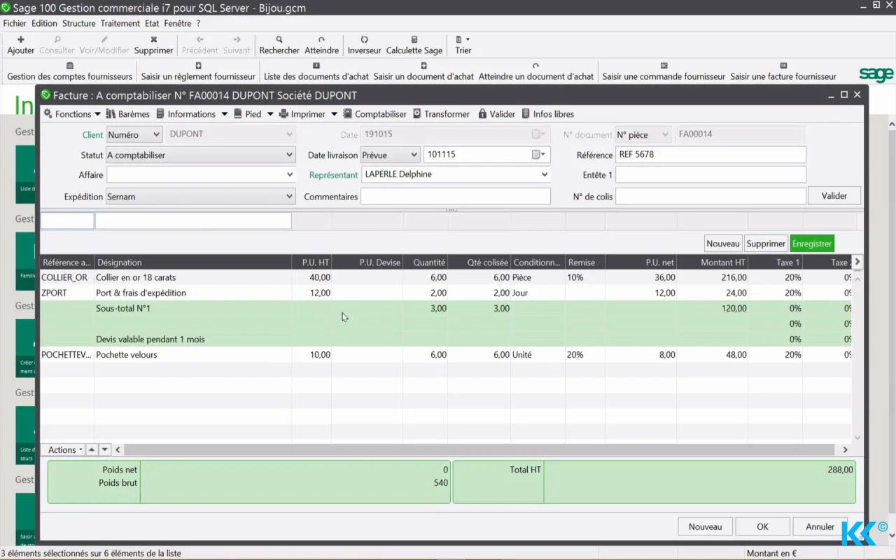Select the ZPORT row
The image size is (896, 560).
(x=446, y=293)
